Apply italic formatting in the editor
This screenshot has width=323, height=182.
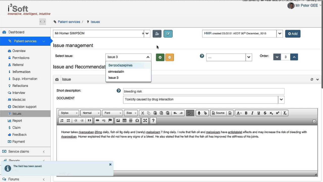pyautogui.click(x=252, y=113)
